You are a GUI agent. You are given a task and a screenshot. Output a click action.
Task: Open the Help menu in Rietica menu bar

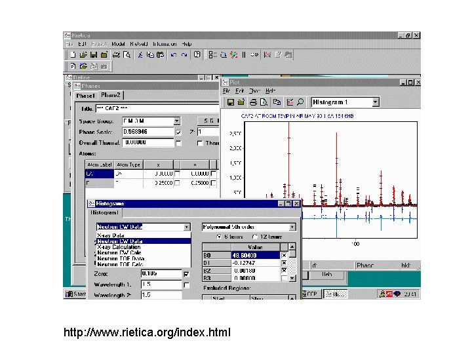tap(186, 44)
